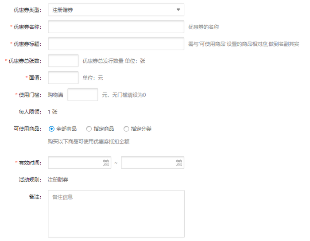Click the 优惠券名称 field label

[27, 27]
